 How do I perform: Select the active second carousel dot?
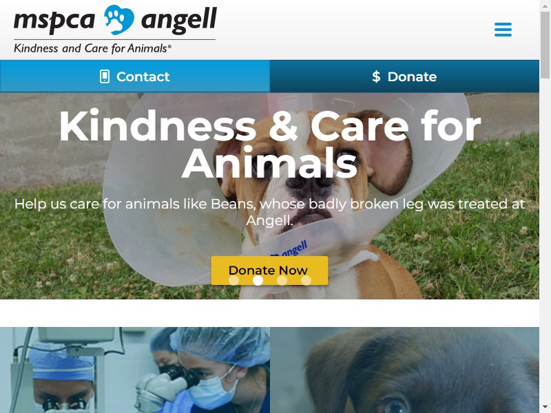(258, 280)
